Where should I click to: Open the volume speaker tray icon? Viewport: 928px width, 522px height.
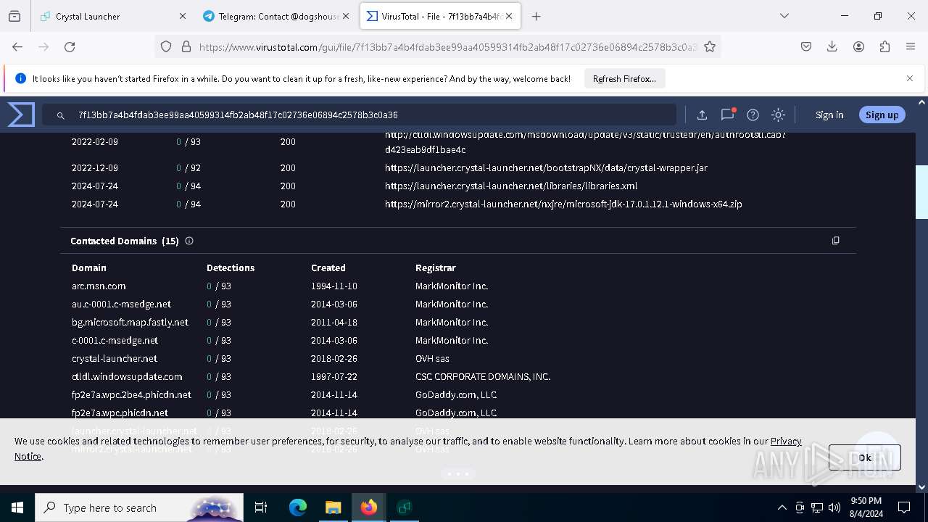(834, 507)
